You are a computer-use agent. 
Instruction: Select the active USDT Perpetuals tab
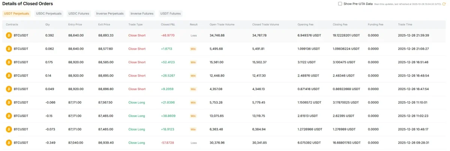tap(17, 13)
